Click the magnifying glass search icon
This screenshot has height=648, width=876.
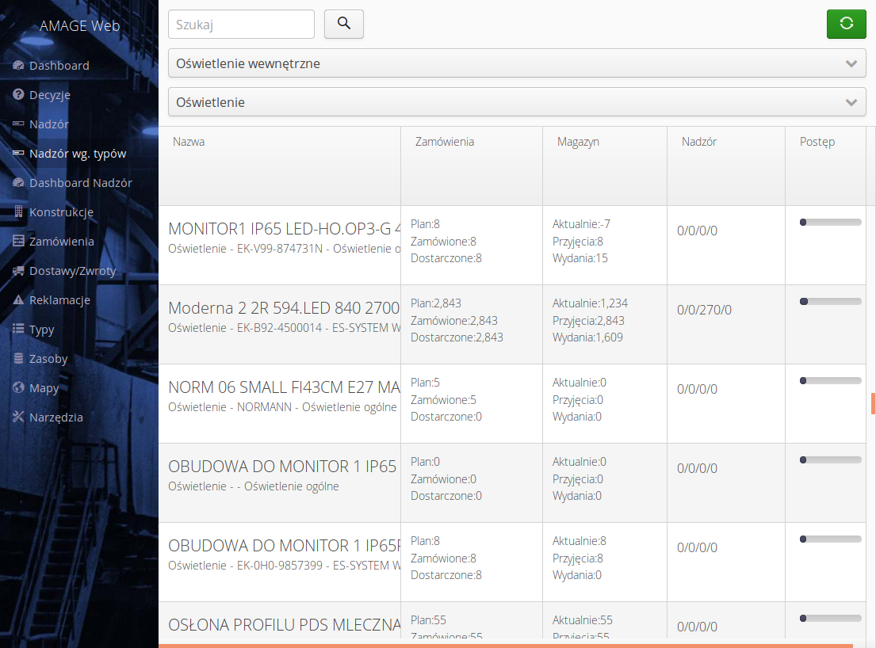(343, 24)
